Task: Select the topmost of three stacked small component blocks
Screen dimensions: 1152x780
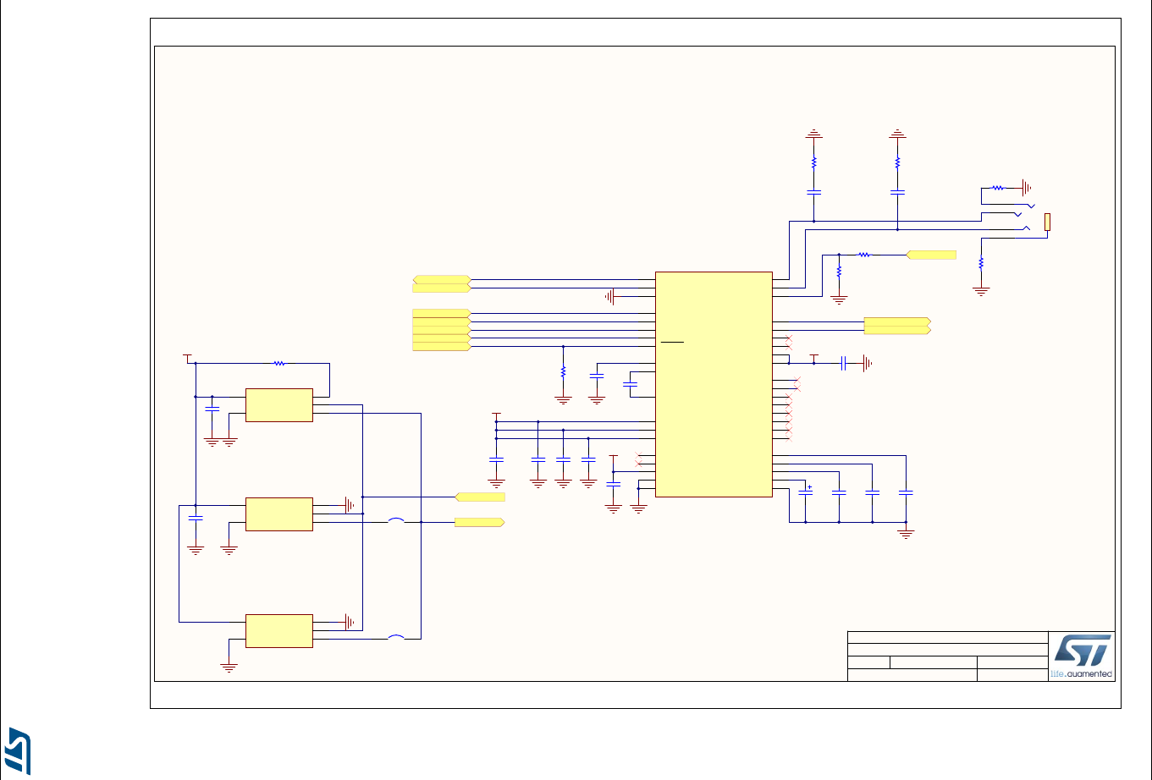Action: tap(278, 405)
